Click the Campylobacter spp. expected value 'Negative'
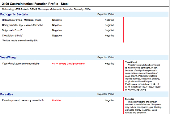170x114 pixels. pyautogui.click(x=109, y=25)
